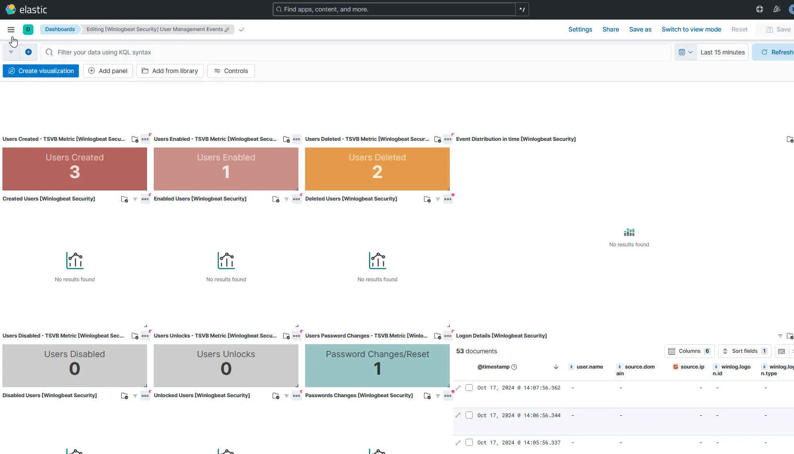Open the main navigation hamburger menu
This screenshot has height=454, width=794.
tap(11, 30)
